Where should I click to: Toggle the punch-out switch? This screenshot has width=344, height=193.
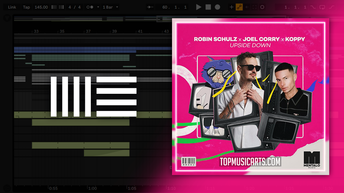[x=331, y=7]
